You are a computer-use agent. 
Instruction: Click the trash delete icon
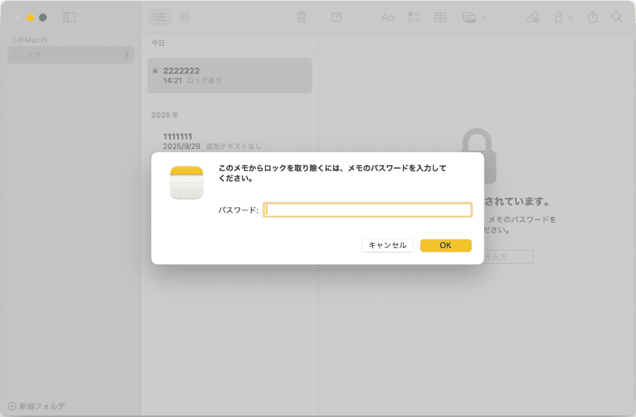(x=301, y=17)
